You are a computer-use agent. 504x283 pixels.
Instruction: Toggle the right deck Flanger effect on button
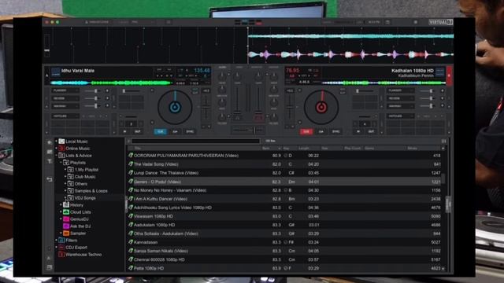[443, 91]
